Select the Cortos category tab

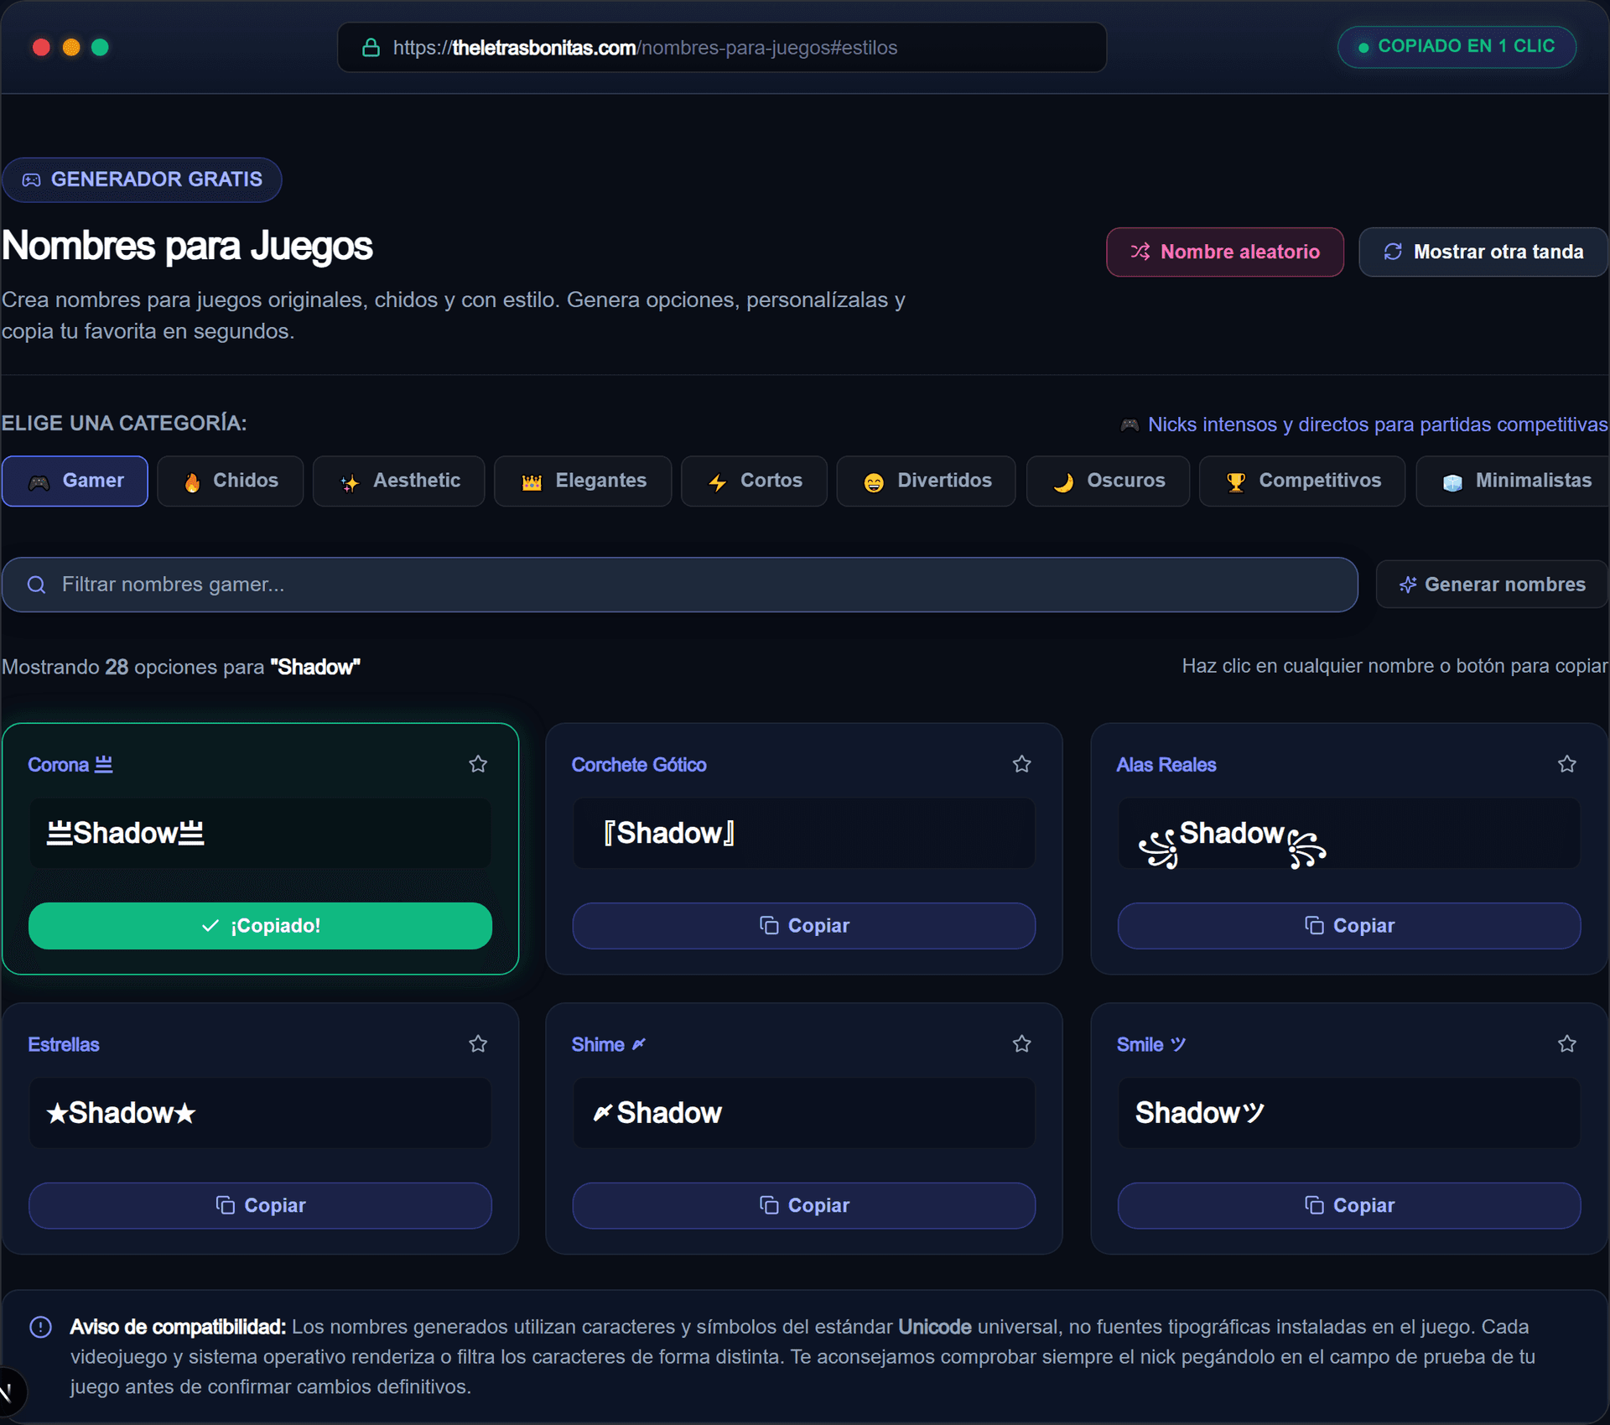coord(754,481)
